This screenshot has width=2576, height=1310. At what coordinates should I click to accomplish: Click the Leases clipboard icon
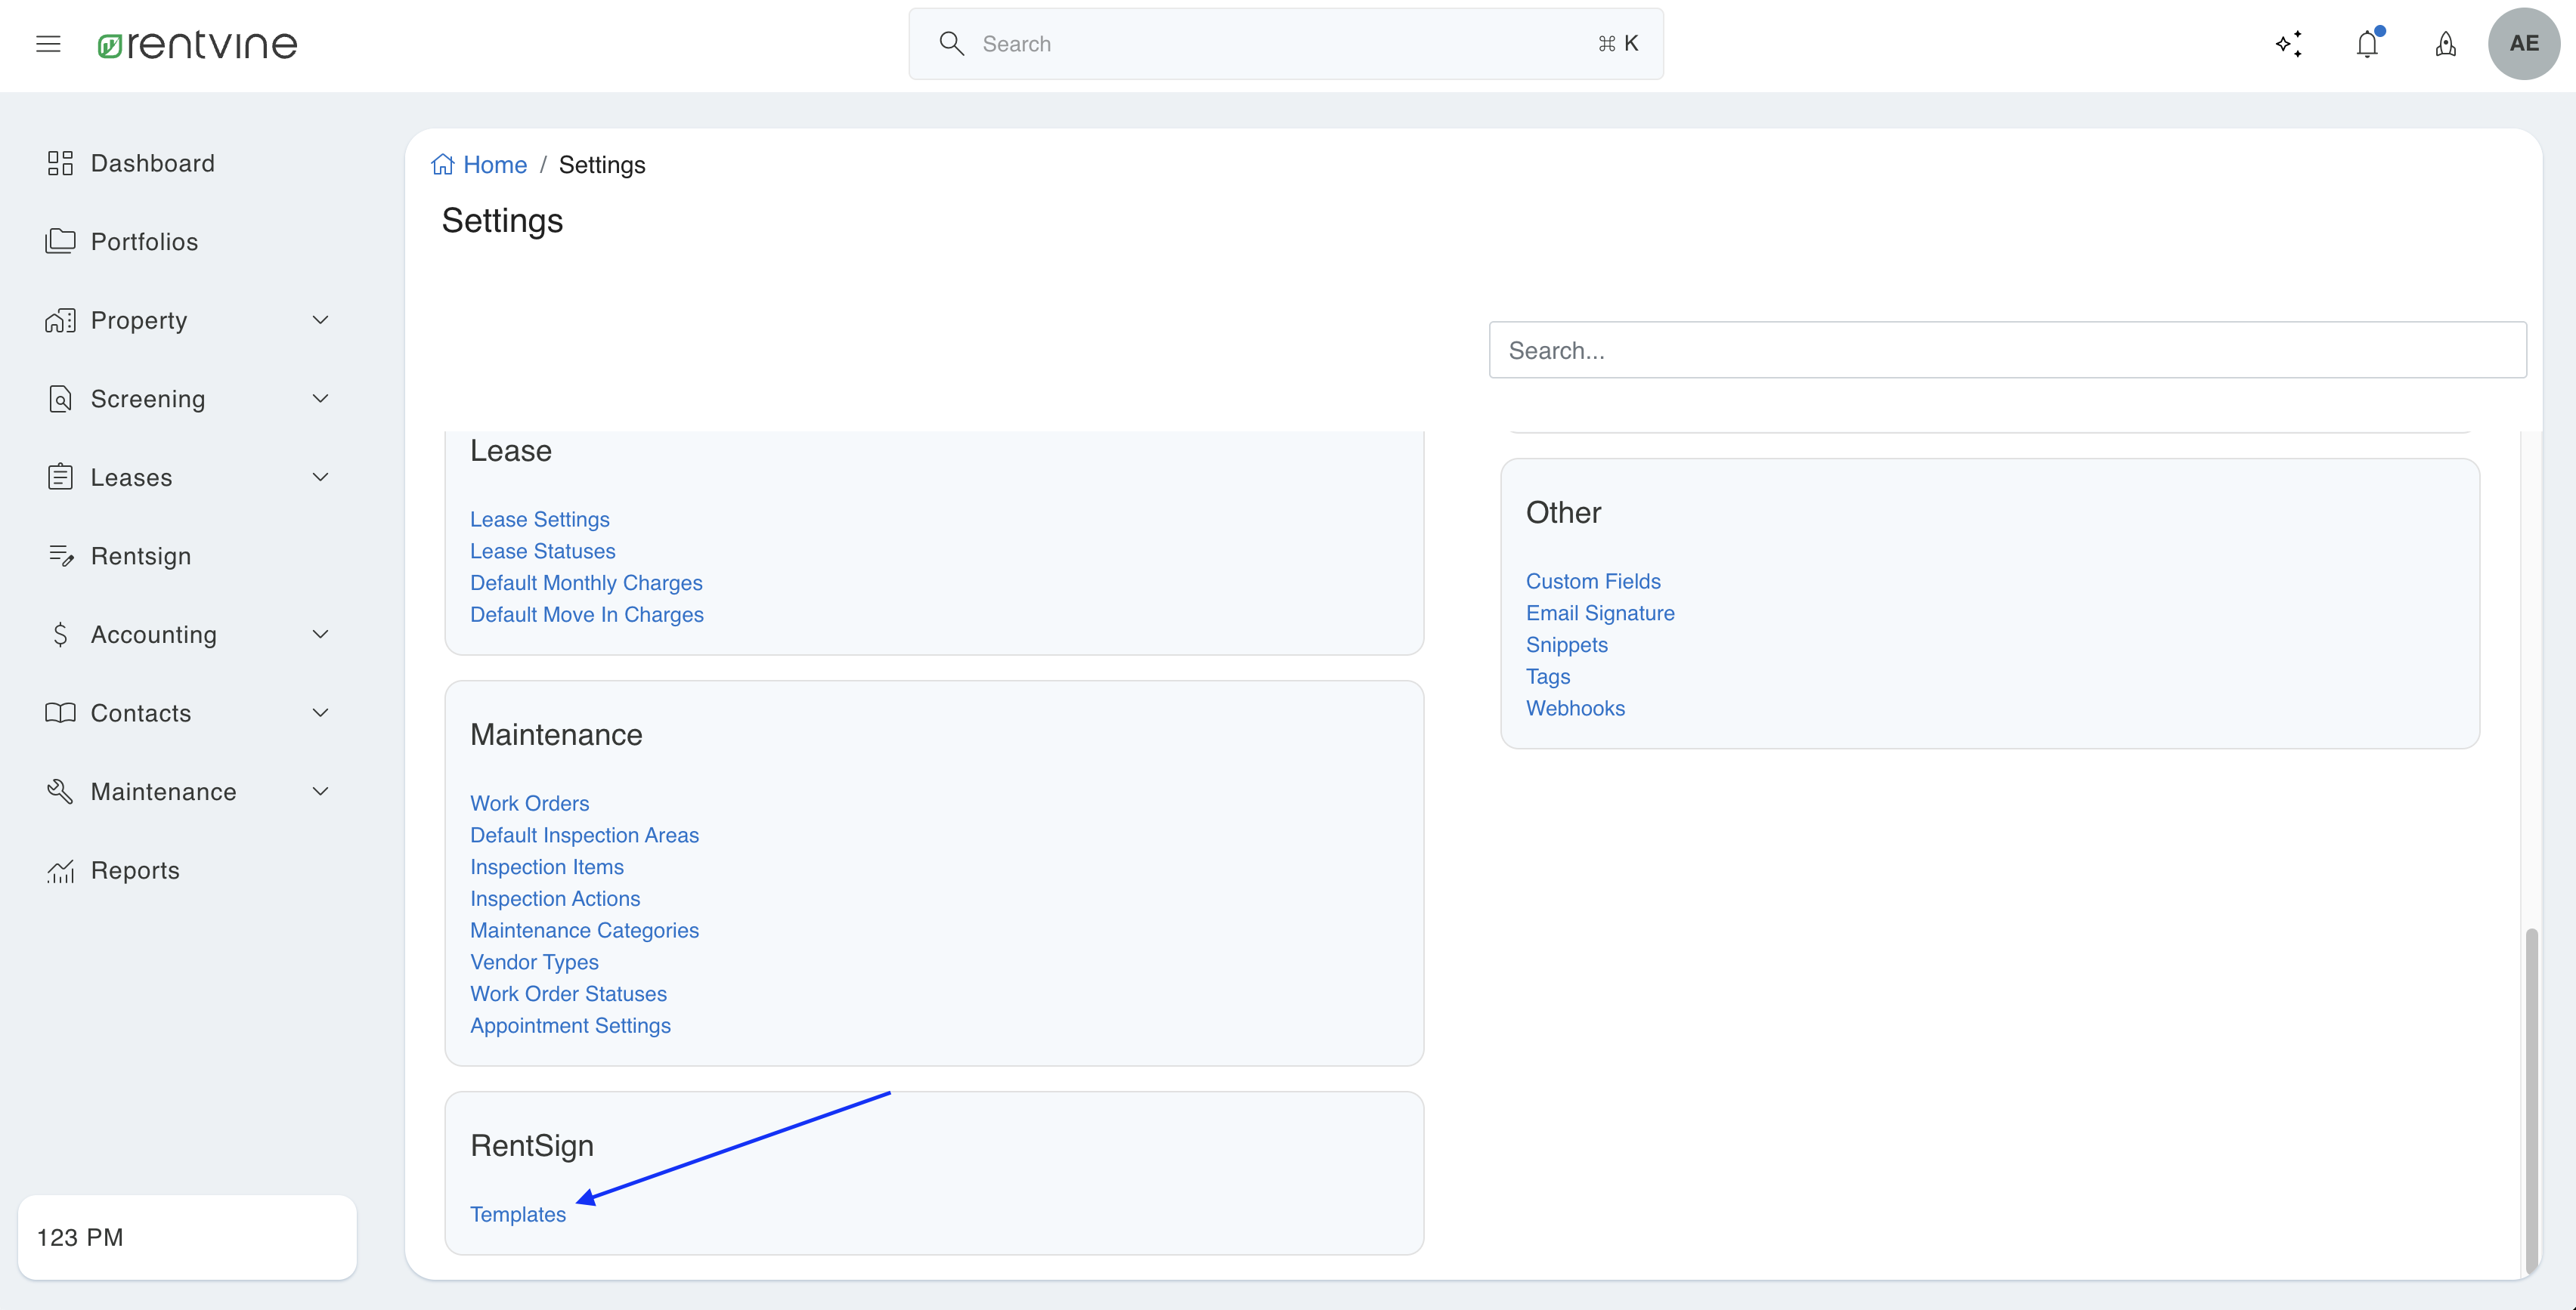coord(60,477)
